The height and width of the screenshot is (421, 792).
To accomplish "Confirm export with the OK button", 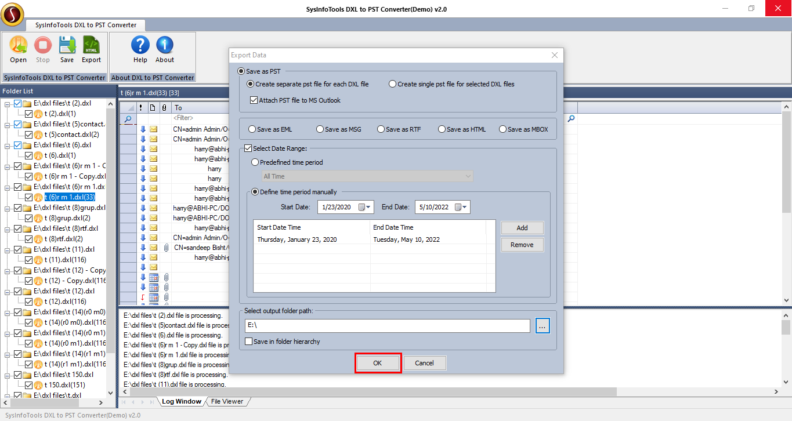I will (x=378, y=363).
